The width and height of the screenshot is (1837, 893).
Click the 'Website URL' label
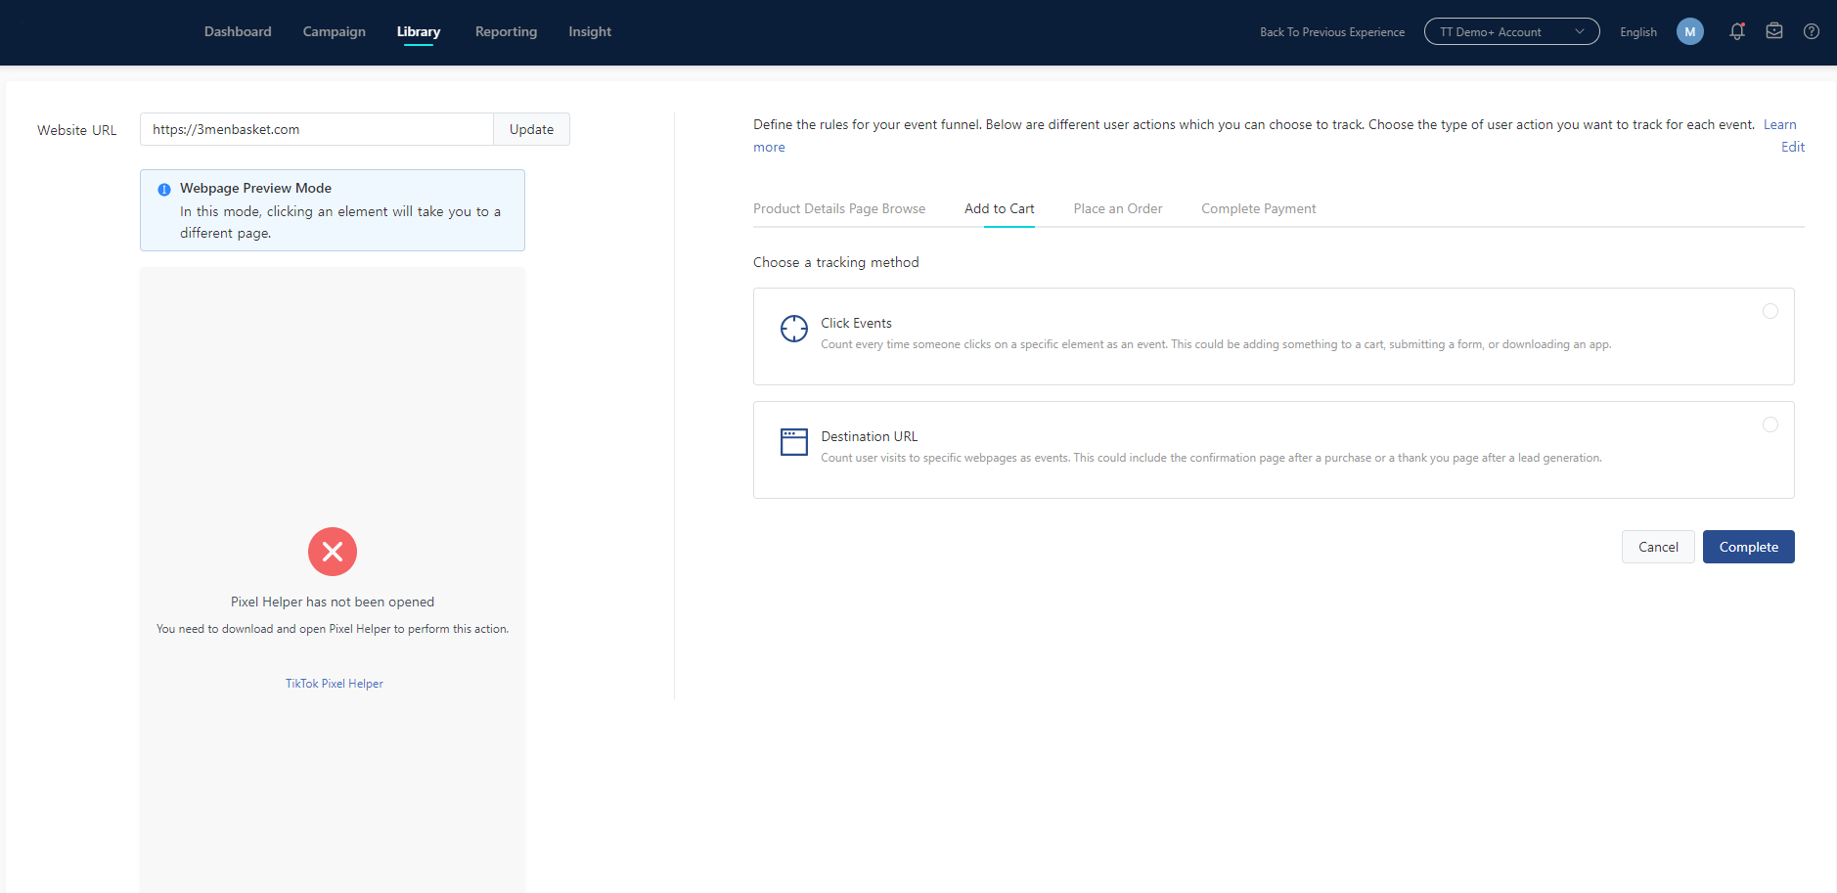click(76, 130)
